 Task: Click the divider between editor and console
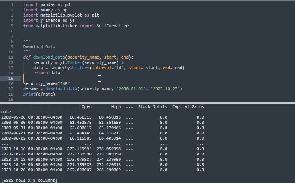click(x=147, y=101)
